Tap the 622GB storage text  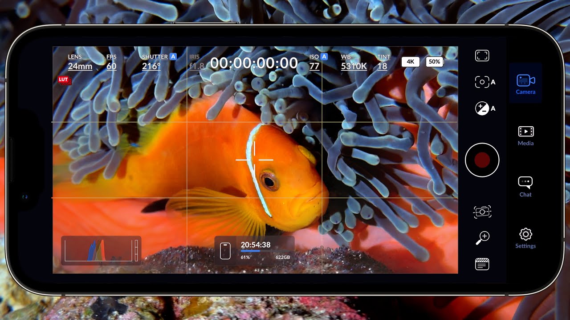coord(283,257)
